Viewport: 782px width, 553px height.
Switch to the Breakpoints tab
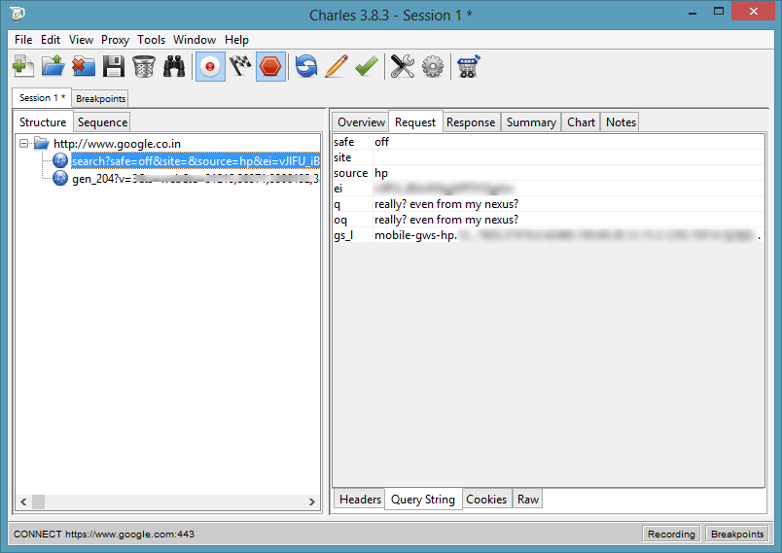pyautogui.click(x=100, y=98)
